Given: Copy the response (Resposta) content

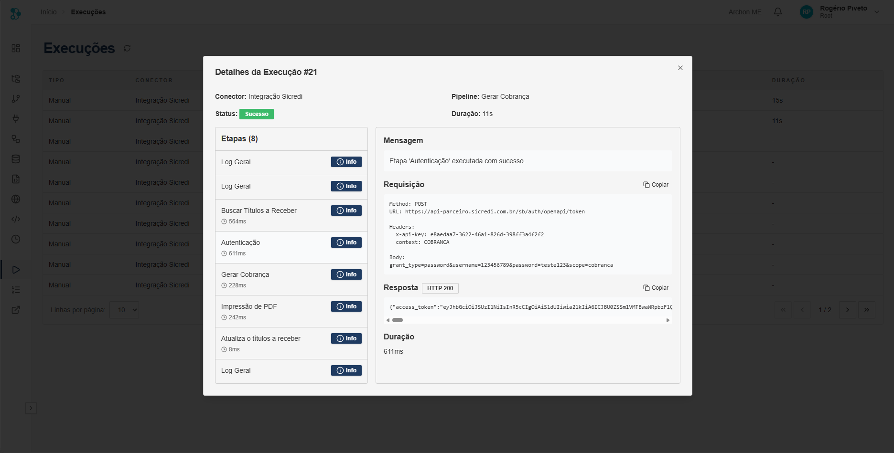Looking at the screenshot, I should point(656,288).
